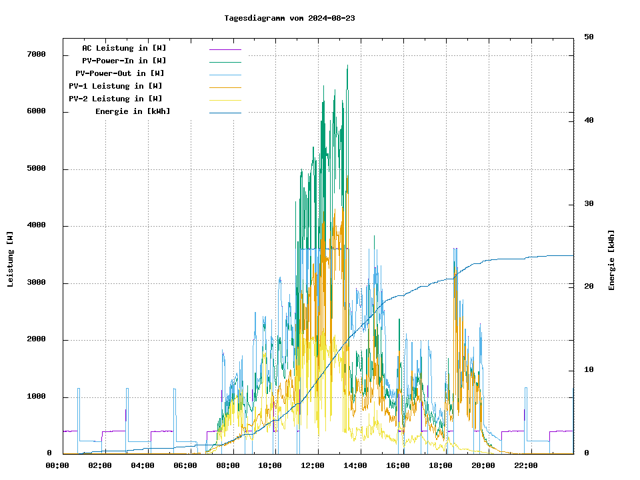
Task: Select the PV-Power-Out legend label
Action: click(120, 73)
